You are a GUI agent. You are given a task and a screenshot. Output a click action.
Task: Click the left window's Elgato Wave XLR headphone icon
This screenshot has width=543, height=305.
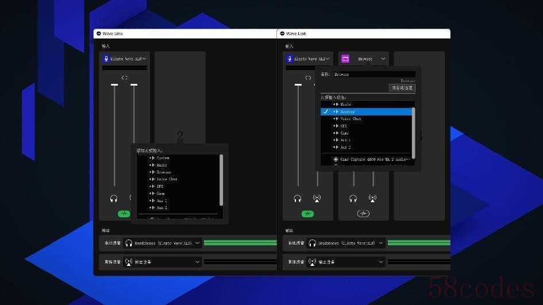point(114,198)
